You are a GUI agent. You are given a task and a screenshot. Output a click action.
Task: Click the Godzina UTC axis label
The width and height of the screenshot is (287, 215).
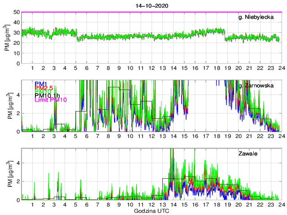coord(151,211)
